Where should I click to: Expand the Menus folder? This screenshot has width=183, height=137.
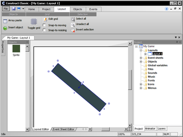click(141, 88)
